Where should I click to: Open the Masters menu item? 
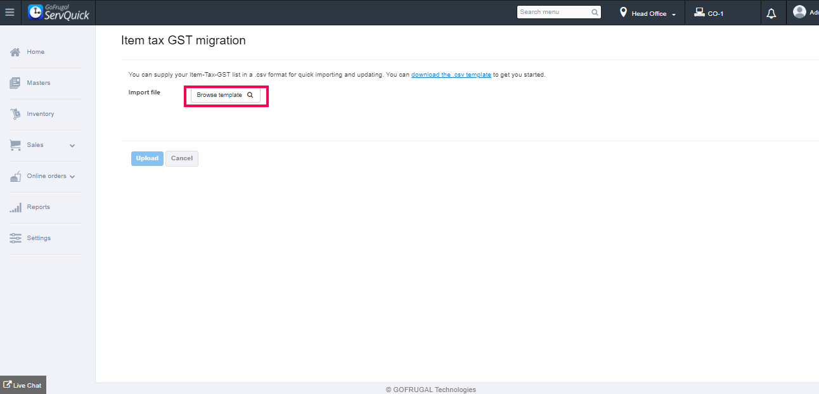[38, 83]
